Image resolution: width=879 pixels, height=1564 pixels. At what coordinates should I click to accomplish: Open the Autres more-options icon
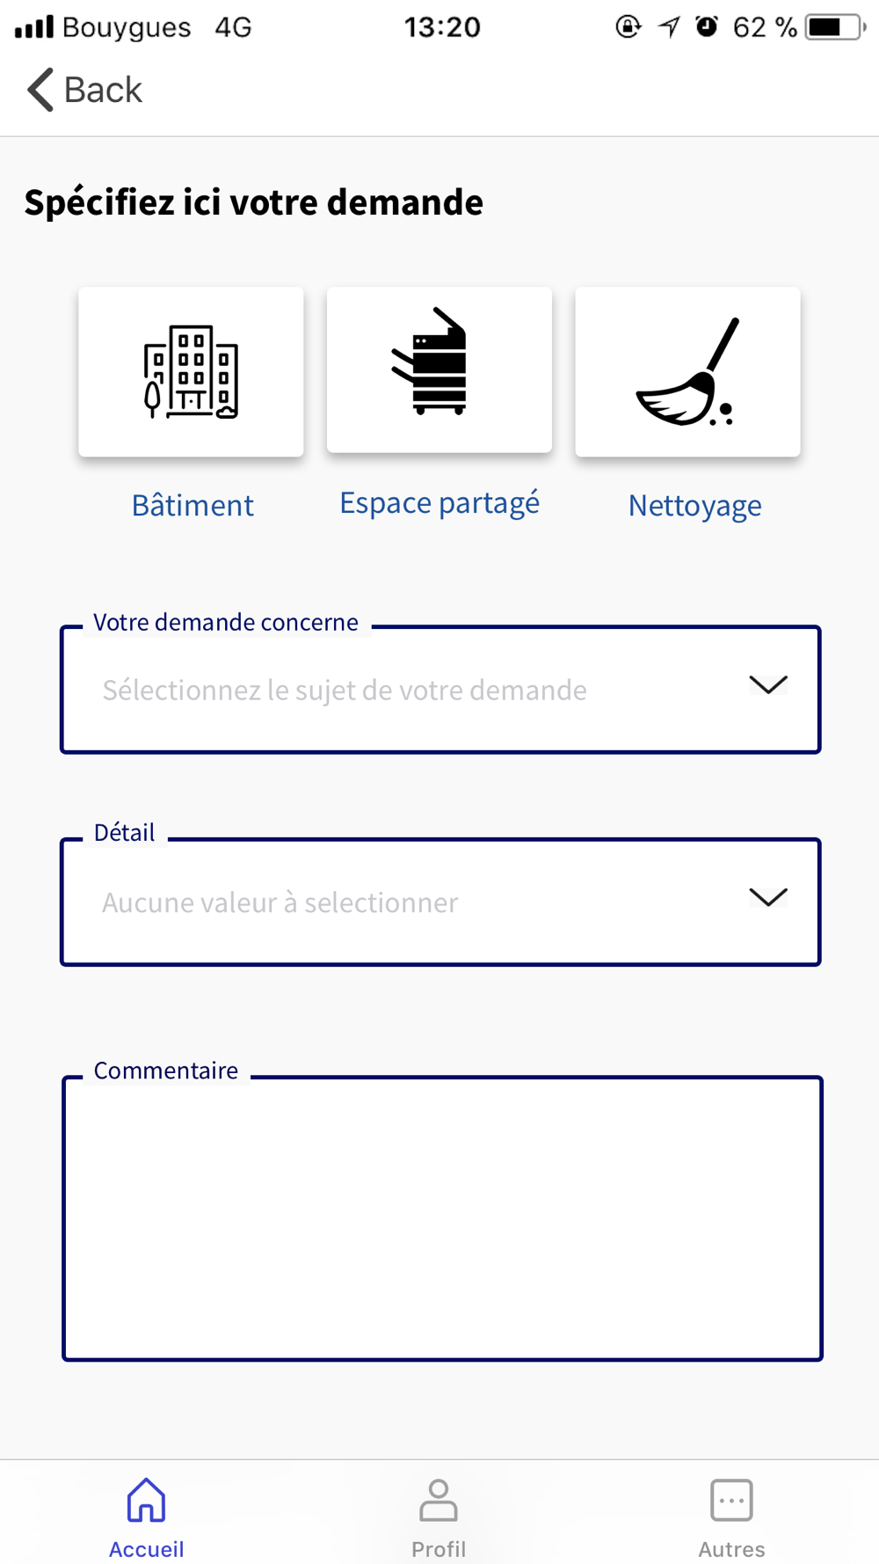click(731, 1500)
